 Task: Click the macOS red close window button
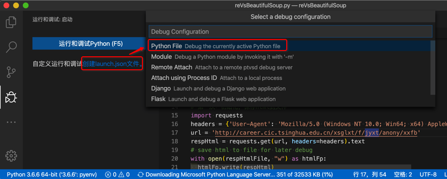tap(6, 5)
